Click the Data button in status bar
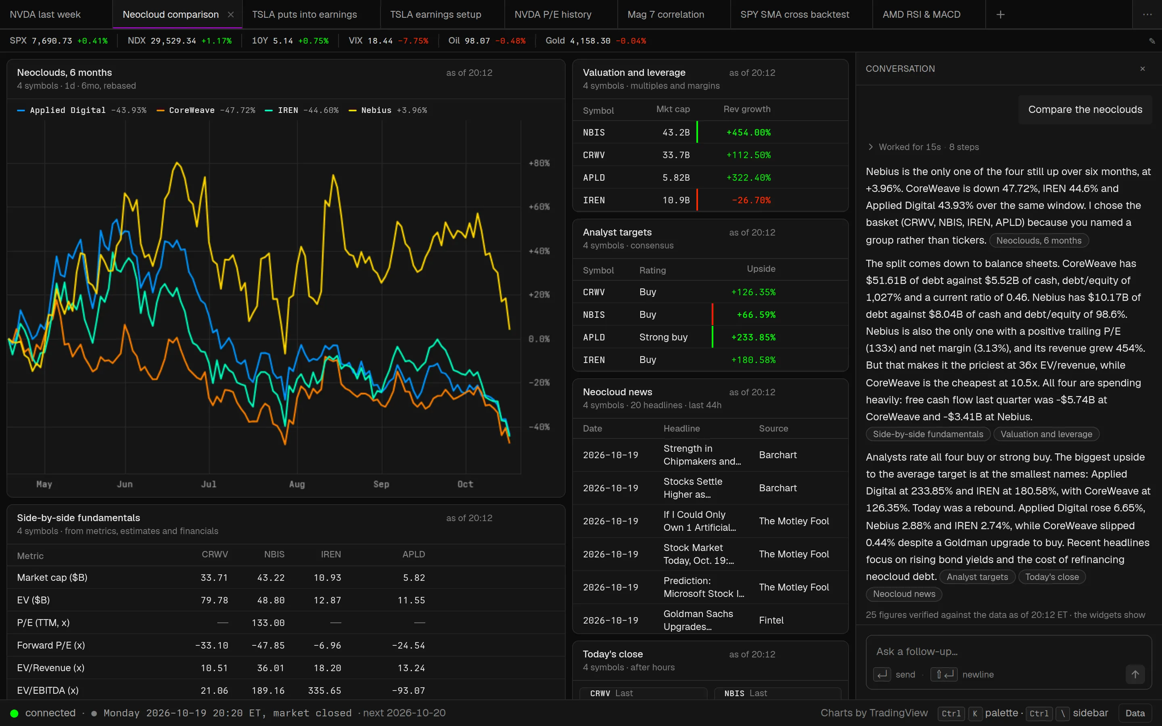 coord(1135,713)
